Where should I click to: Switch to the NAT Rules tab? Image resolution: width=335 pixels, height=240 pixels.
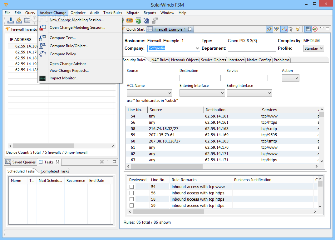pyautogui.click(x=160, y=60)
